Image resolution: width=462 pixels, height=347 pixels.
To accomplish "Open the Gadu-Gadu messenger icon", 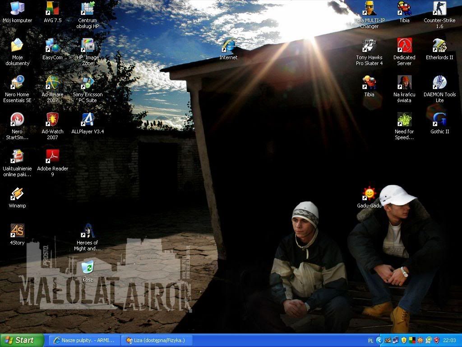I will coord(369,194).
